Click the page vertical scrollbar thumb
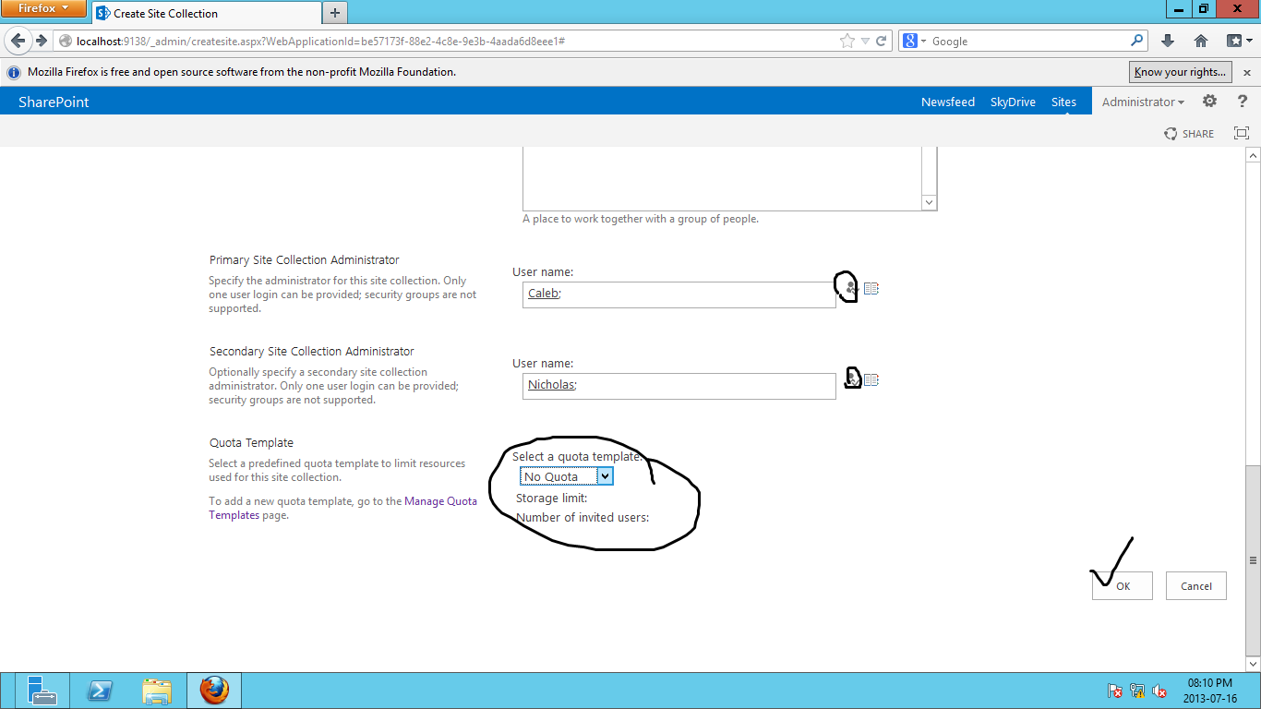Image resolution: width=1261 pixels, height=709 pixels. click(1253, 559)
